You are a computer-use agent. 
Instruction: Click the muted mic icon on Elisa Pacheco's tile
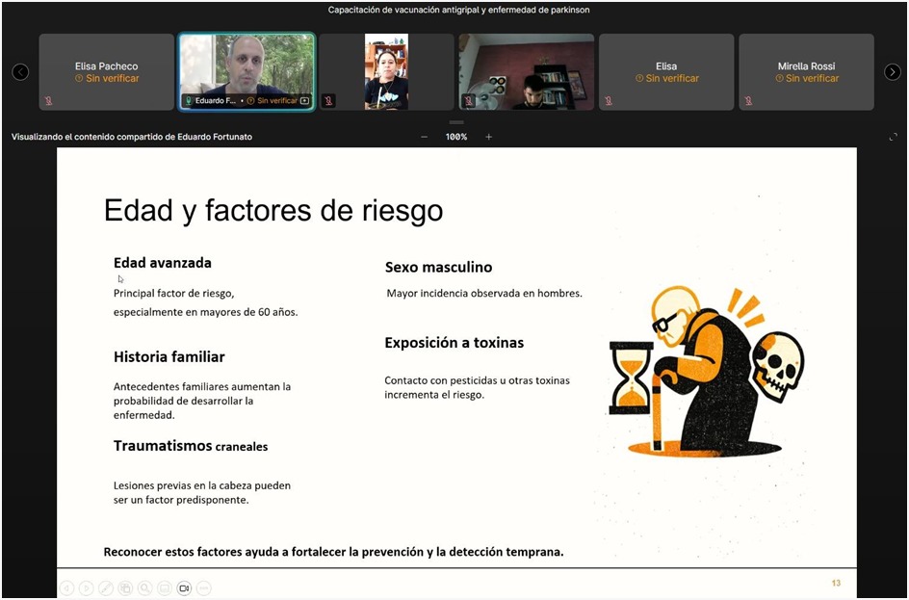pos(48,100)
